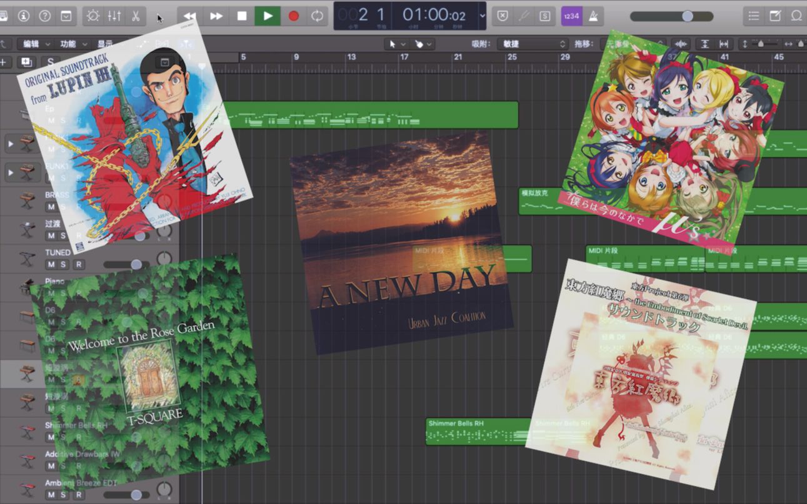Image resolution: width=807 pixels, height=504 pixels.
Task: Mute the TUNED track
Action: (51, 264)
